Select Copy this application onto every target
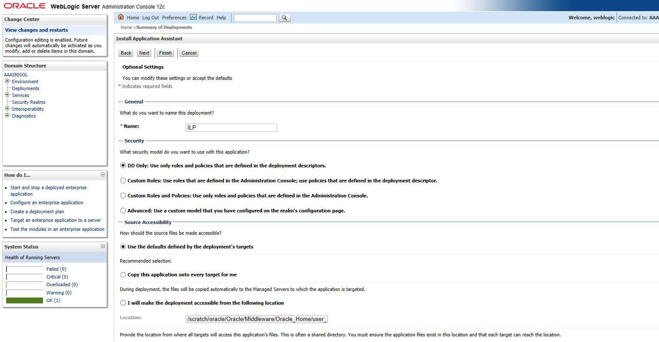The height and width of the screenshot is (342, 659). pos(123,275)
